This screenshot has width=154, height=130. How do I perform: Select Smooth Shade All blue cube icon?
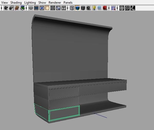(x=78, y=8)
